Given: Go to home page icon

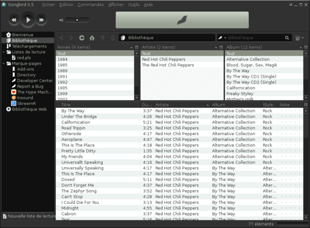Looking at the screenshot, I should click(x=92, y=38).
